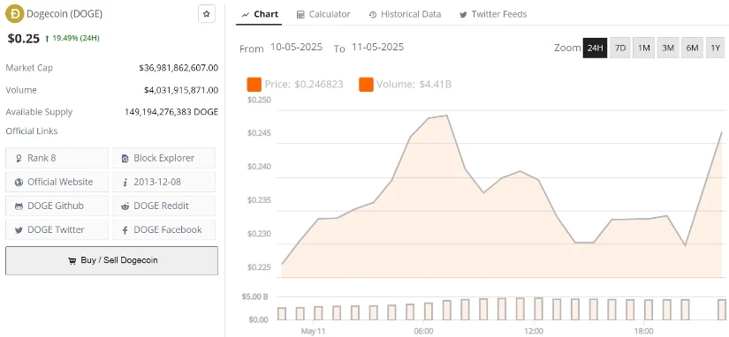Select 1Y zoom range

click(x=716, y=48)
